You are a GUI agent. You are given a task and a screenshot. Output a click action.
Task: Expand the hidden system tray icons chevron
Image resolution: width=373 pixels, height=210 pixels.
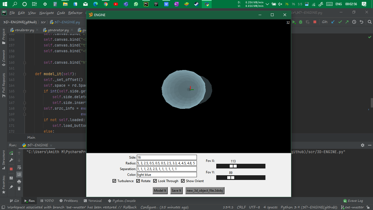(x=267, y=4)
